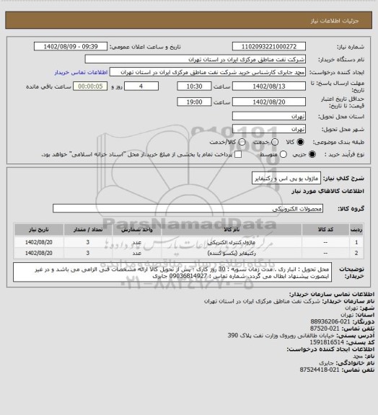Image resolution: width=378 pixels, height=415 pixels.
Task: Click the buyer organization name field
Action: point(195,59)
